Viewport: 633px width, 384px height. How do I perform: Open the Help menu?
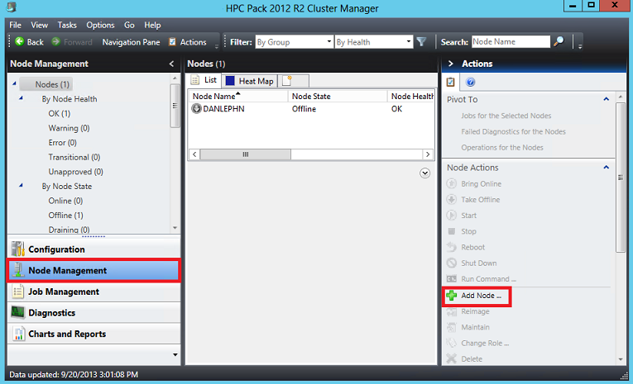(152, 25)
